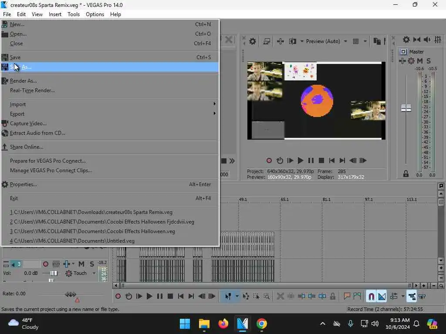Click the Delete X icon in editing toolbar
This screenshot has width=446, height=334.
[x=280, y=296]
